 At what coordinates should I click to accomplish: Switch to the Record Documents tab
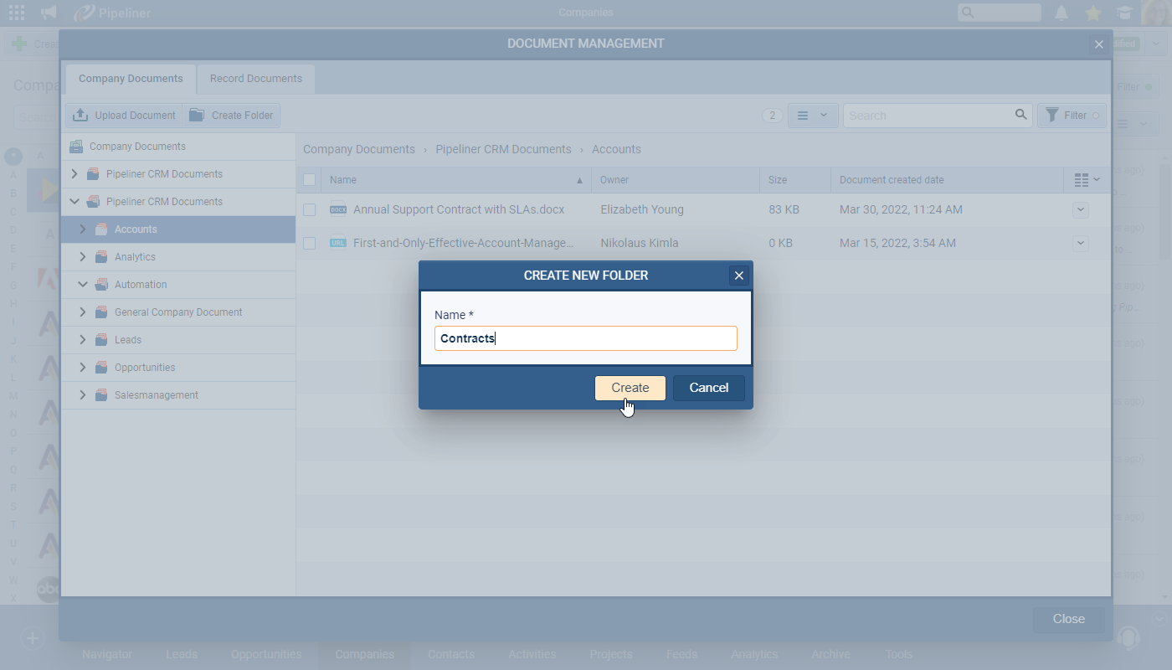tap(255, 79)
